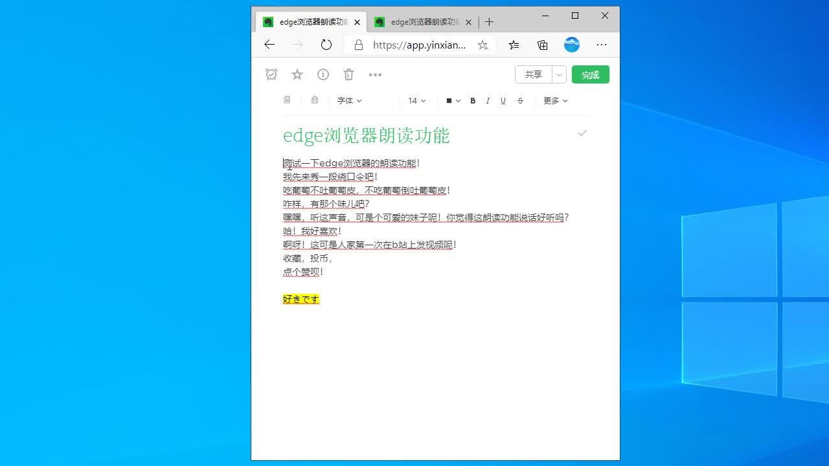
Task: Click the green 完成 button
Action: [591, 74]
